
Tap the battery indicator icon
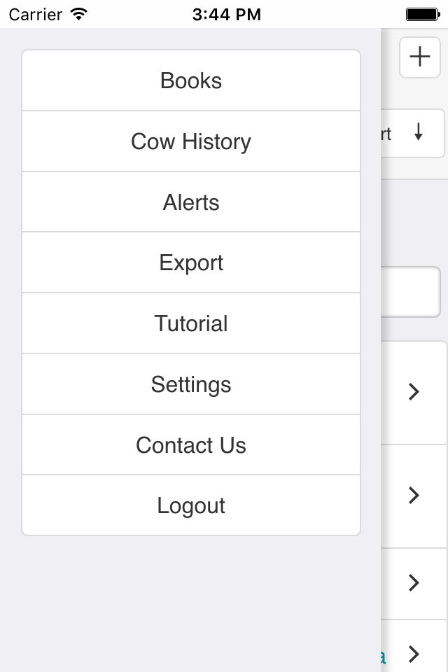point(422,14)
